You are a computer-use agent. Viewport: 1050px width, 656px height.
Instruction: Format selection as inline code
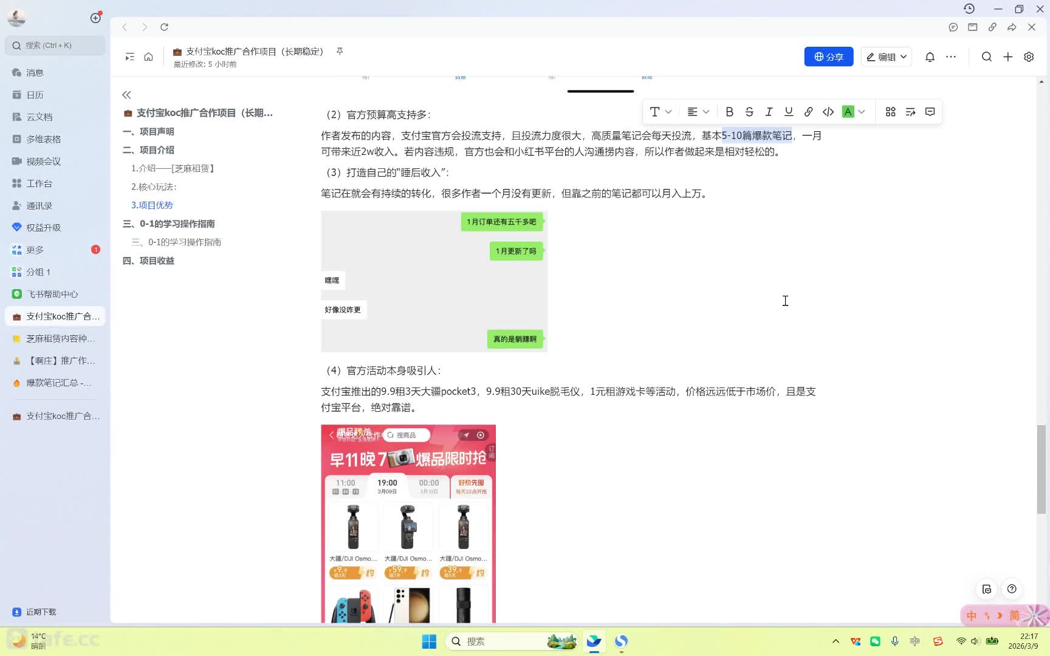(x=828, y=112)
